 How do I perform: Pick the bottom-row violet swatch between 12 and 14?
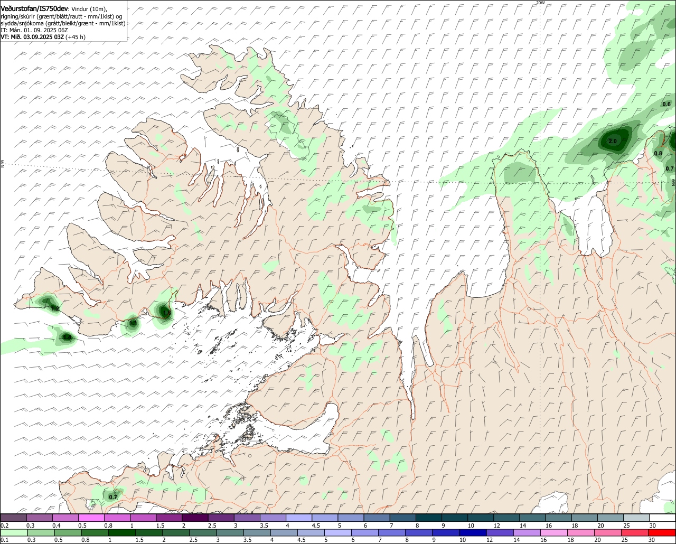[x=500, y=532]
